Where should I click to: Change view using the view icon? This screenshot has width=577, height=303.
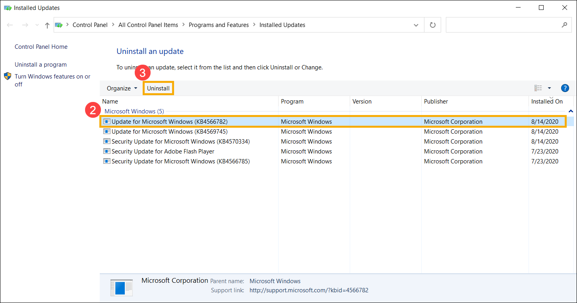[x=538, y=88]
